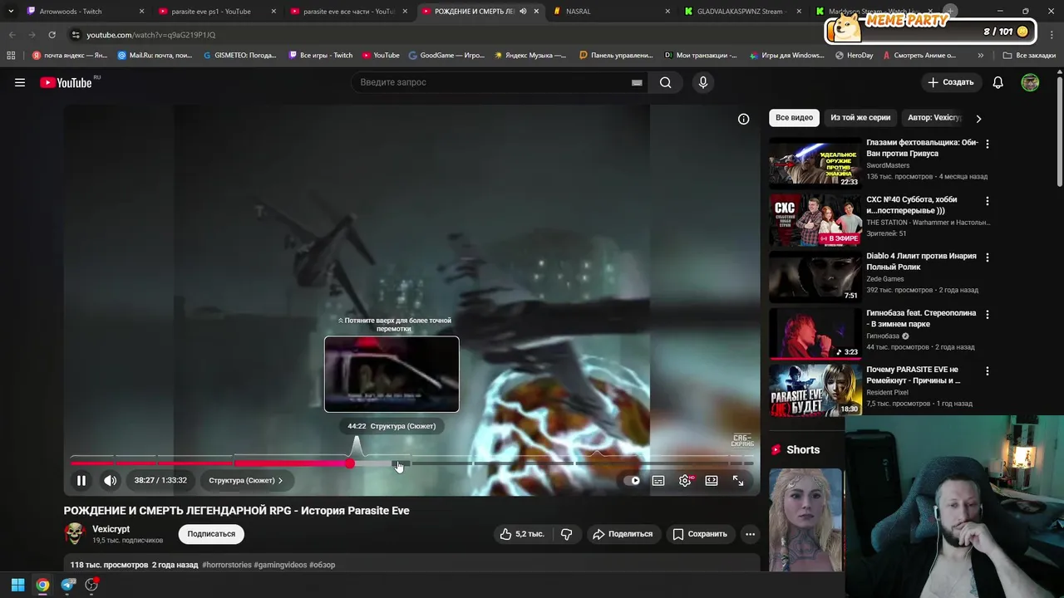This screenshot has width=1064, height=598.
Task: Switch to NASRAL browser tab
Action: [611, 12]
